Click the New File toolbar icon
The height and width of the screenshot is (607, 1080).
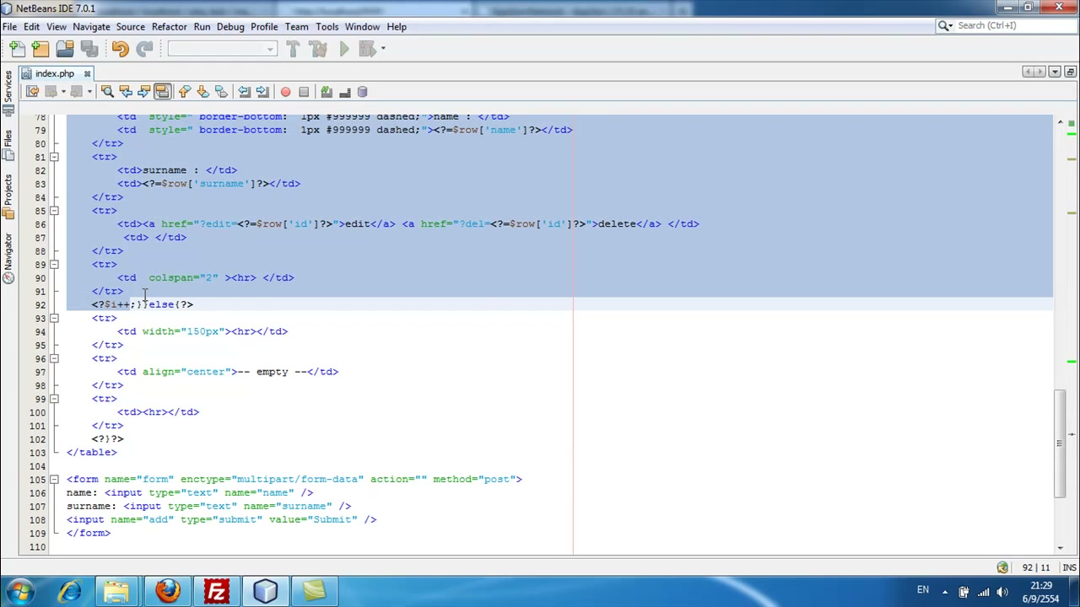[17, 49]
